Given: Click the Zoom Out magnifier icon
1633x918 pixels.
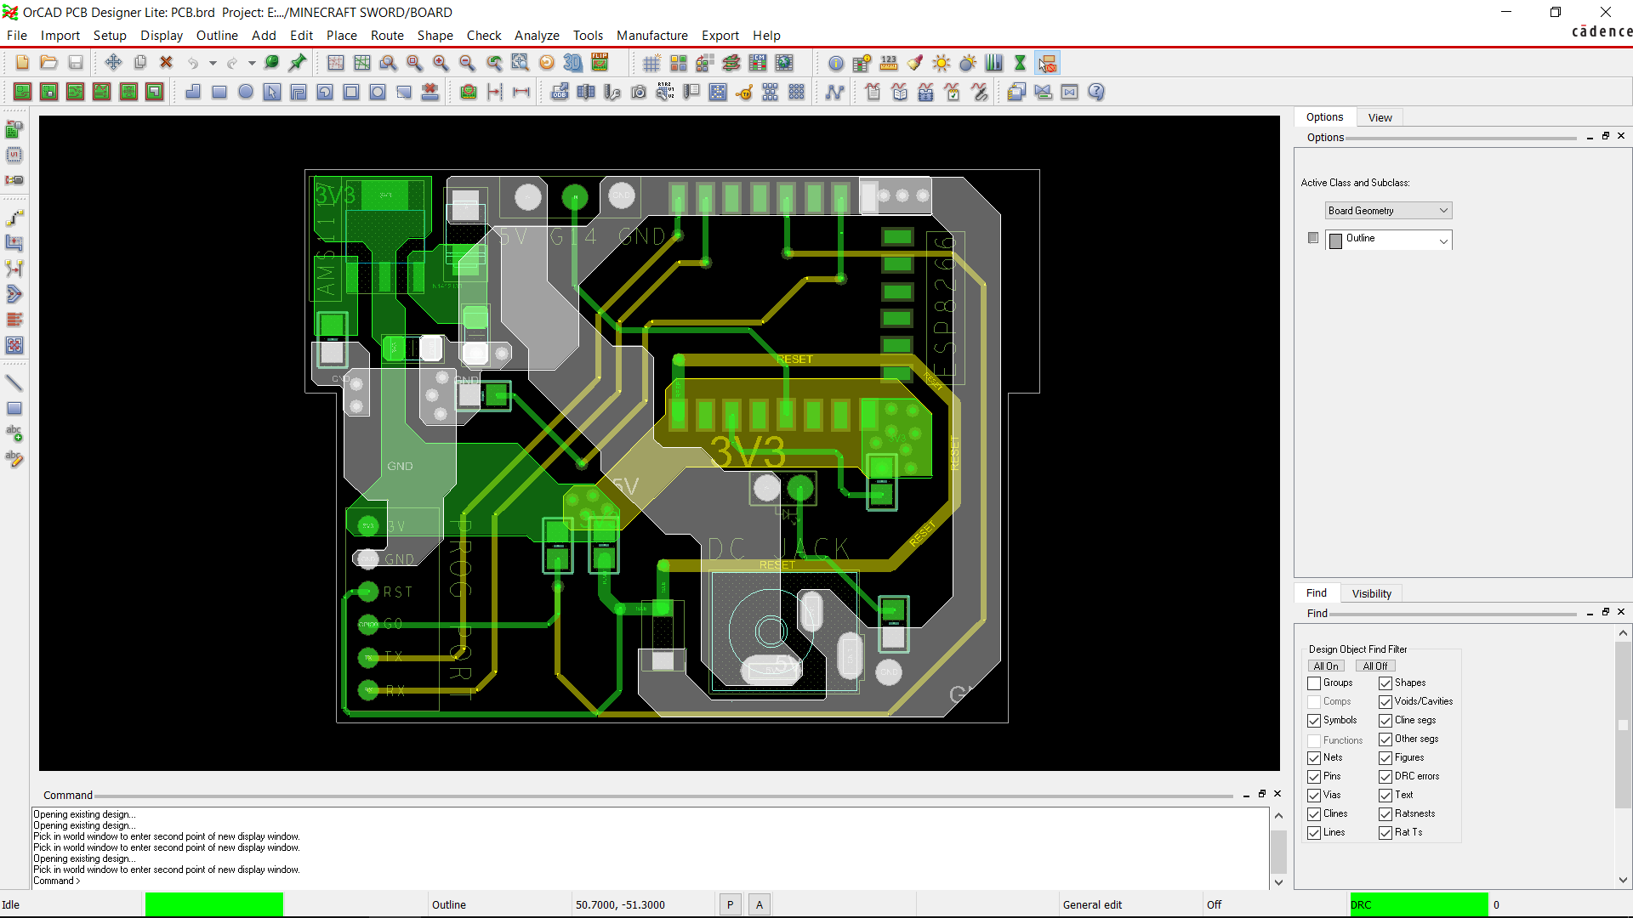Looking at the screenshot, I should tap(467, 63).
